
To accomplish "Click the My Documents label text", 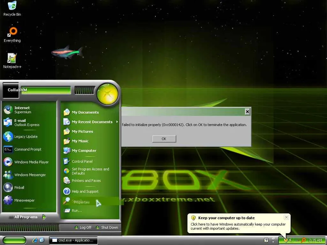I will point(85,112).
